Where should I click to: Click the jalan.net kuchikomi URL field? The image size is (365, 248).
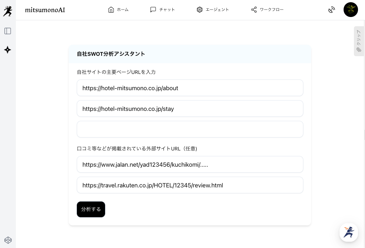click(190, 164)
